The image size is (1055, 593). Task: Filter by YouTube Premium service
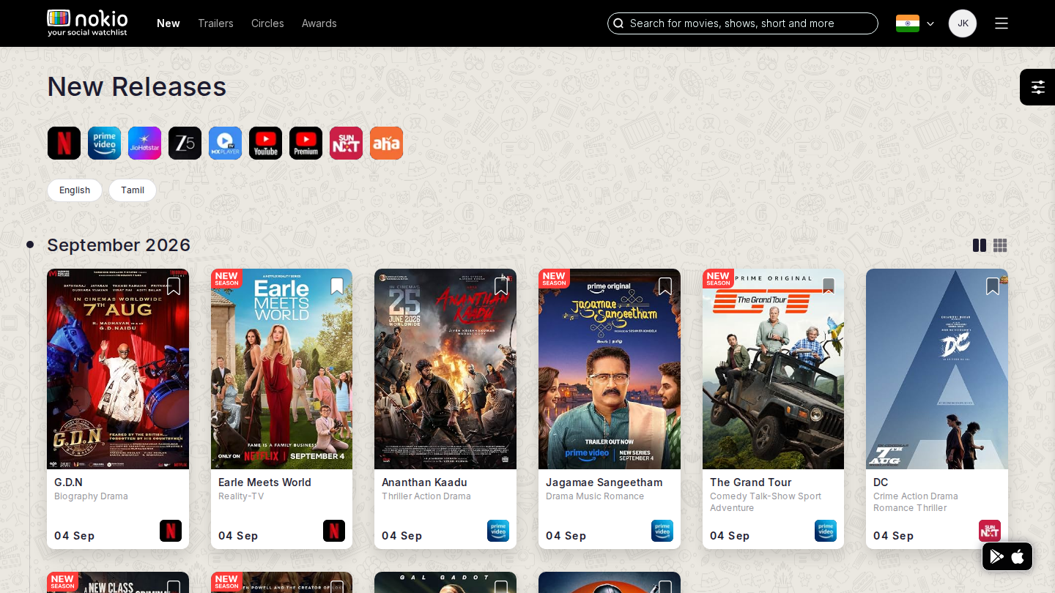pos(306,143)
